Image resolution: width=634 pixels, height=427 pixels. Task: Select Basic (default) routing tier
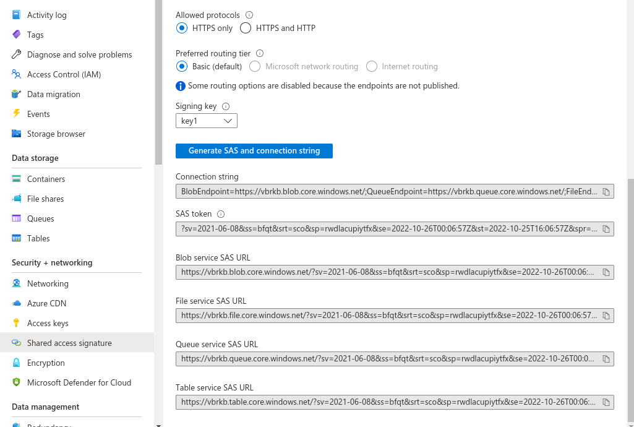(x=182, y=66)
